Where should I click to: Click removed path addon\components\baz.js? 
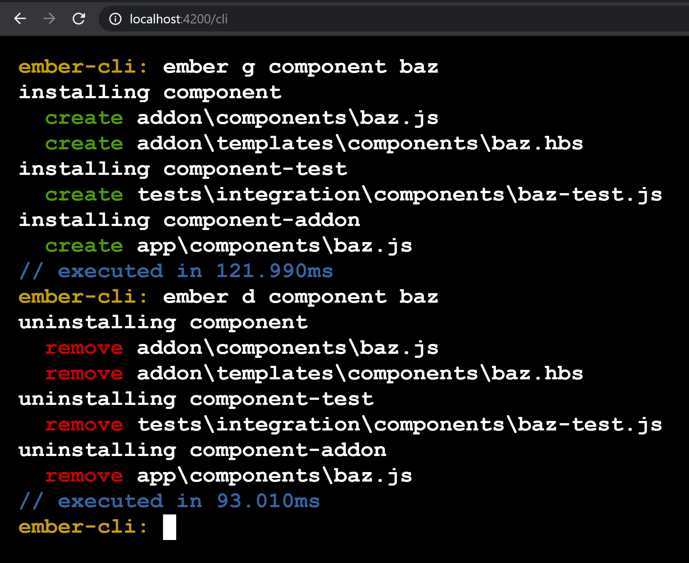click(x=288, y=348)
